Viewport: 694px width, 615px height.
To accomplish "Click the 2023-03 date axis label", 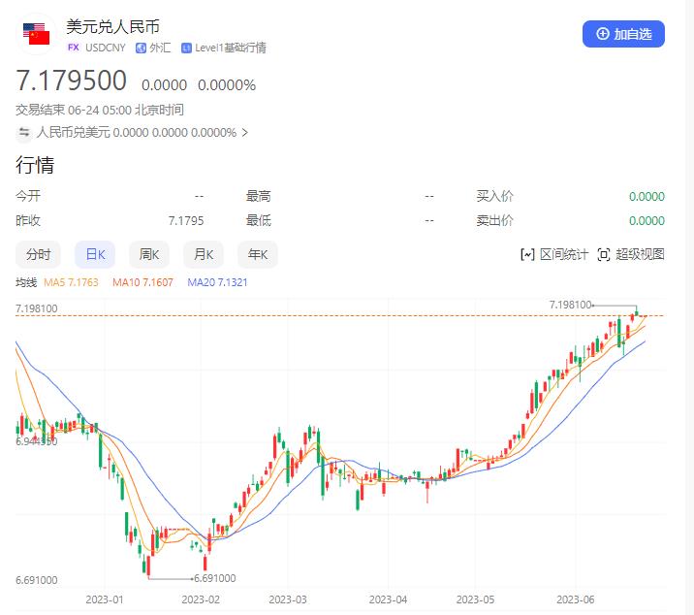I will click(288, 599).
